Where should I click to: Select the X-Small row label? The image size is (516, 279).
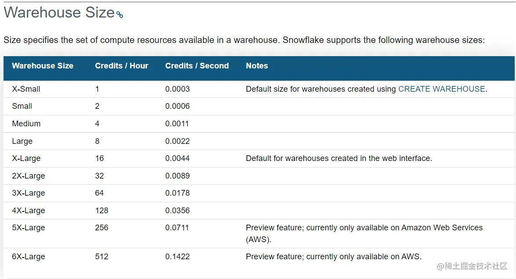26,89
